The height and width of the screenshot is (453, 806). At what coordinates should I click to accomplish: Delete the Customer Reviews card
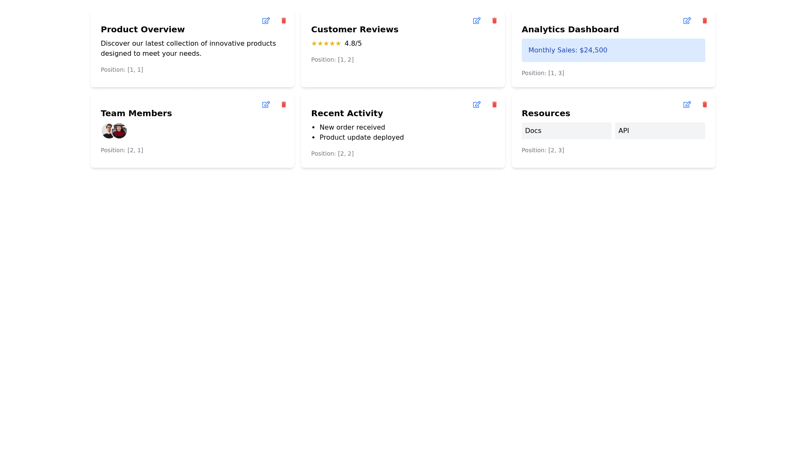point(495,21)
